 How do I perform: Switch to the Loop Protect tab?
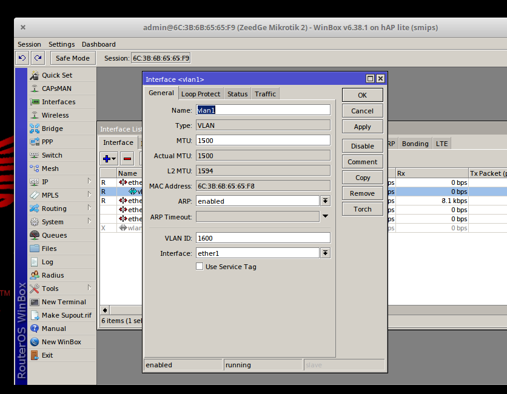point(201,94)
